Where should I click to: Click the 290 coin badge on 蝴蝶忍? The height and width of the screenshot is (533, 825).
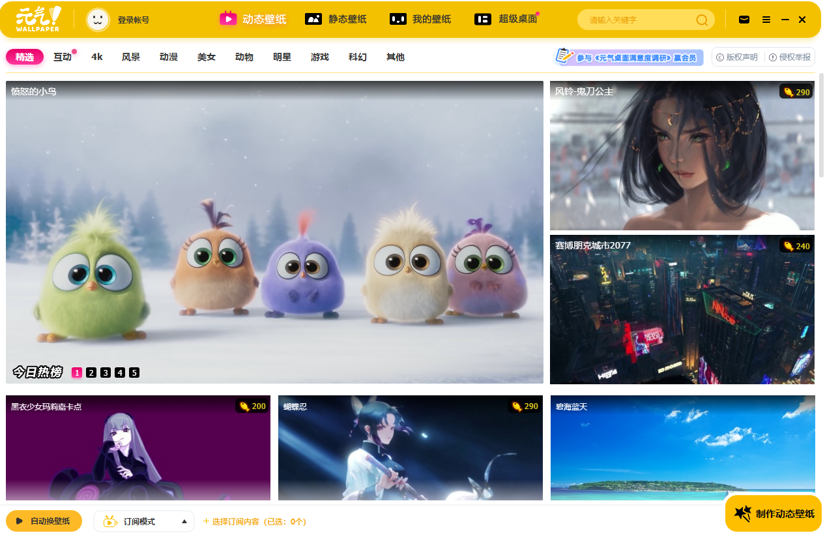click(x=525, y=406)
